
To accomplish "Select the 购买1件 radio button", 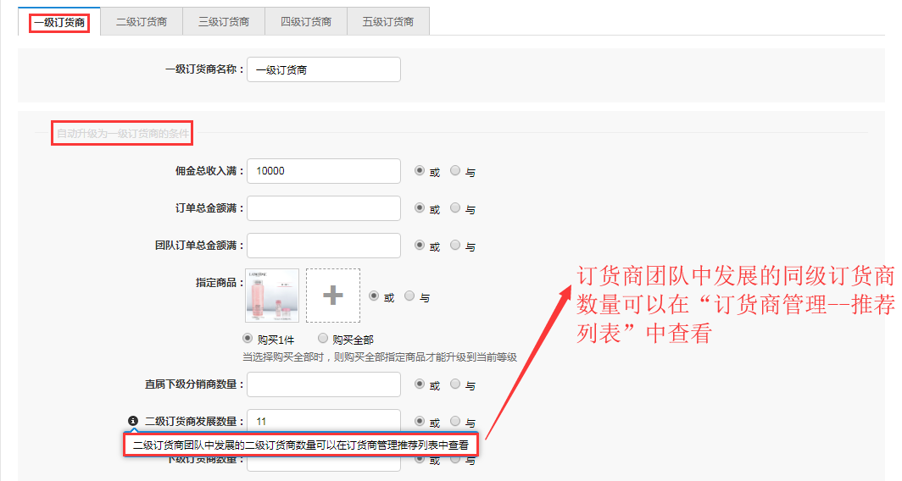I will [x=248, y=339].
